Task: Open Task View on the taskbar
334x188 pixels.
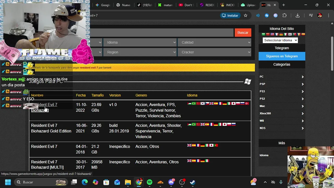Action: click(x=74, y=182)
